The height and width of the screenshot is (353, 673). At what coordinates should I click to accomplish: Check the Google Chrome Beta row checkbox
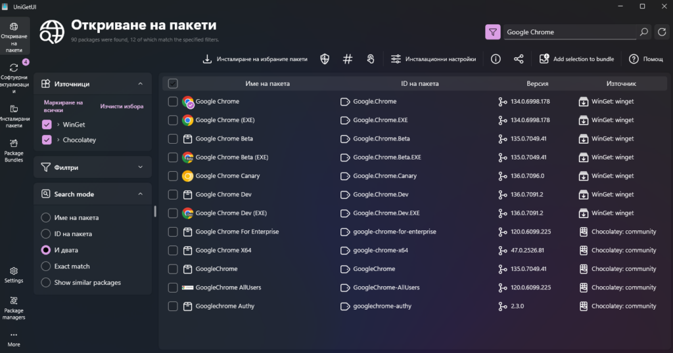[x=173, y=139]
